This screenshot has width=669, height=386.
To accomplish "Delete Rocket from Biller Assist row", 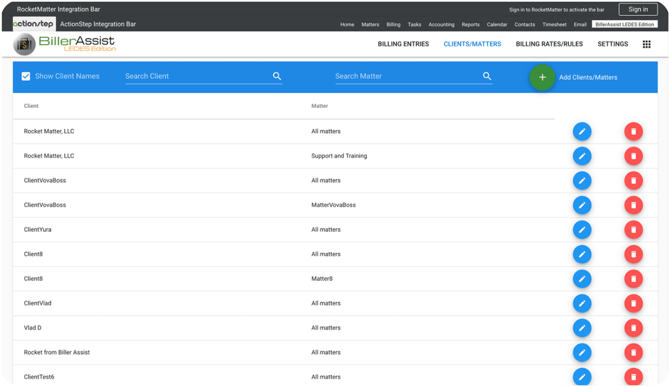I will [x=633, y=353].
